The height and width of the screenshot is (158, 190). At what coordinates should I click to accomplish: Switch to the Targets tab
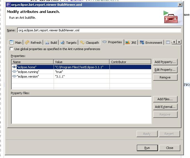tap(69, 43)
